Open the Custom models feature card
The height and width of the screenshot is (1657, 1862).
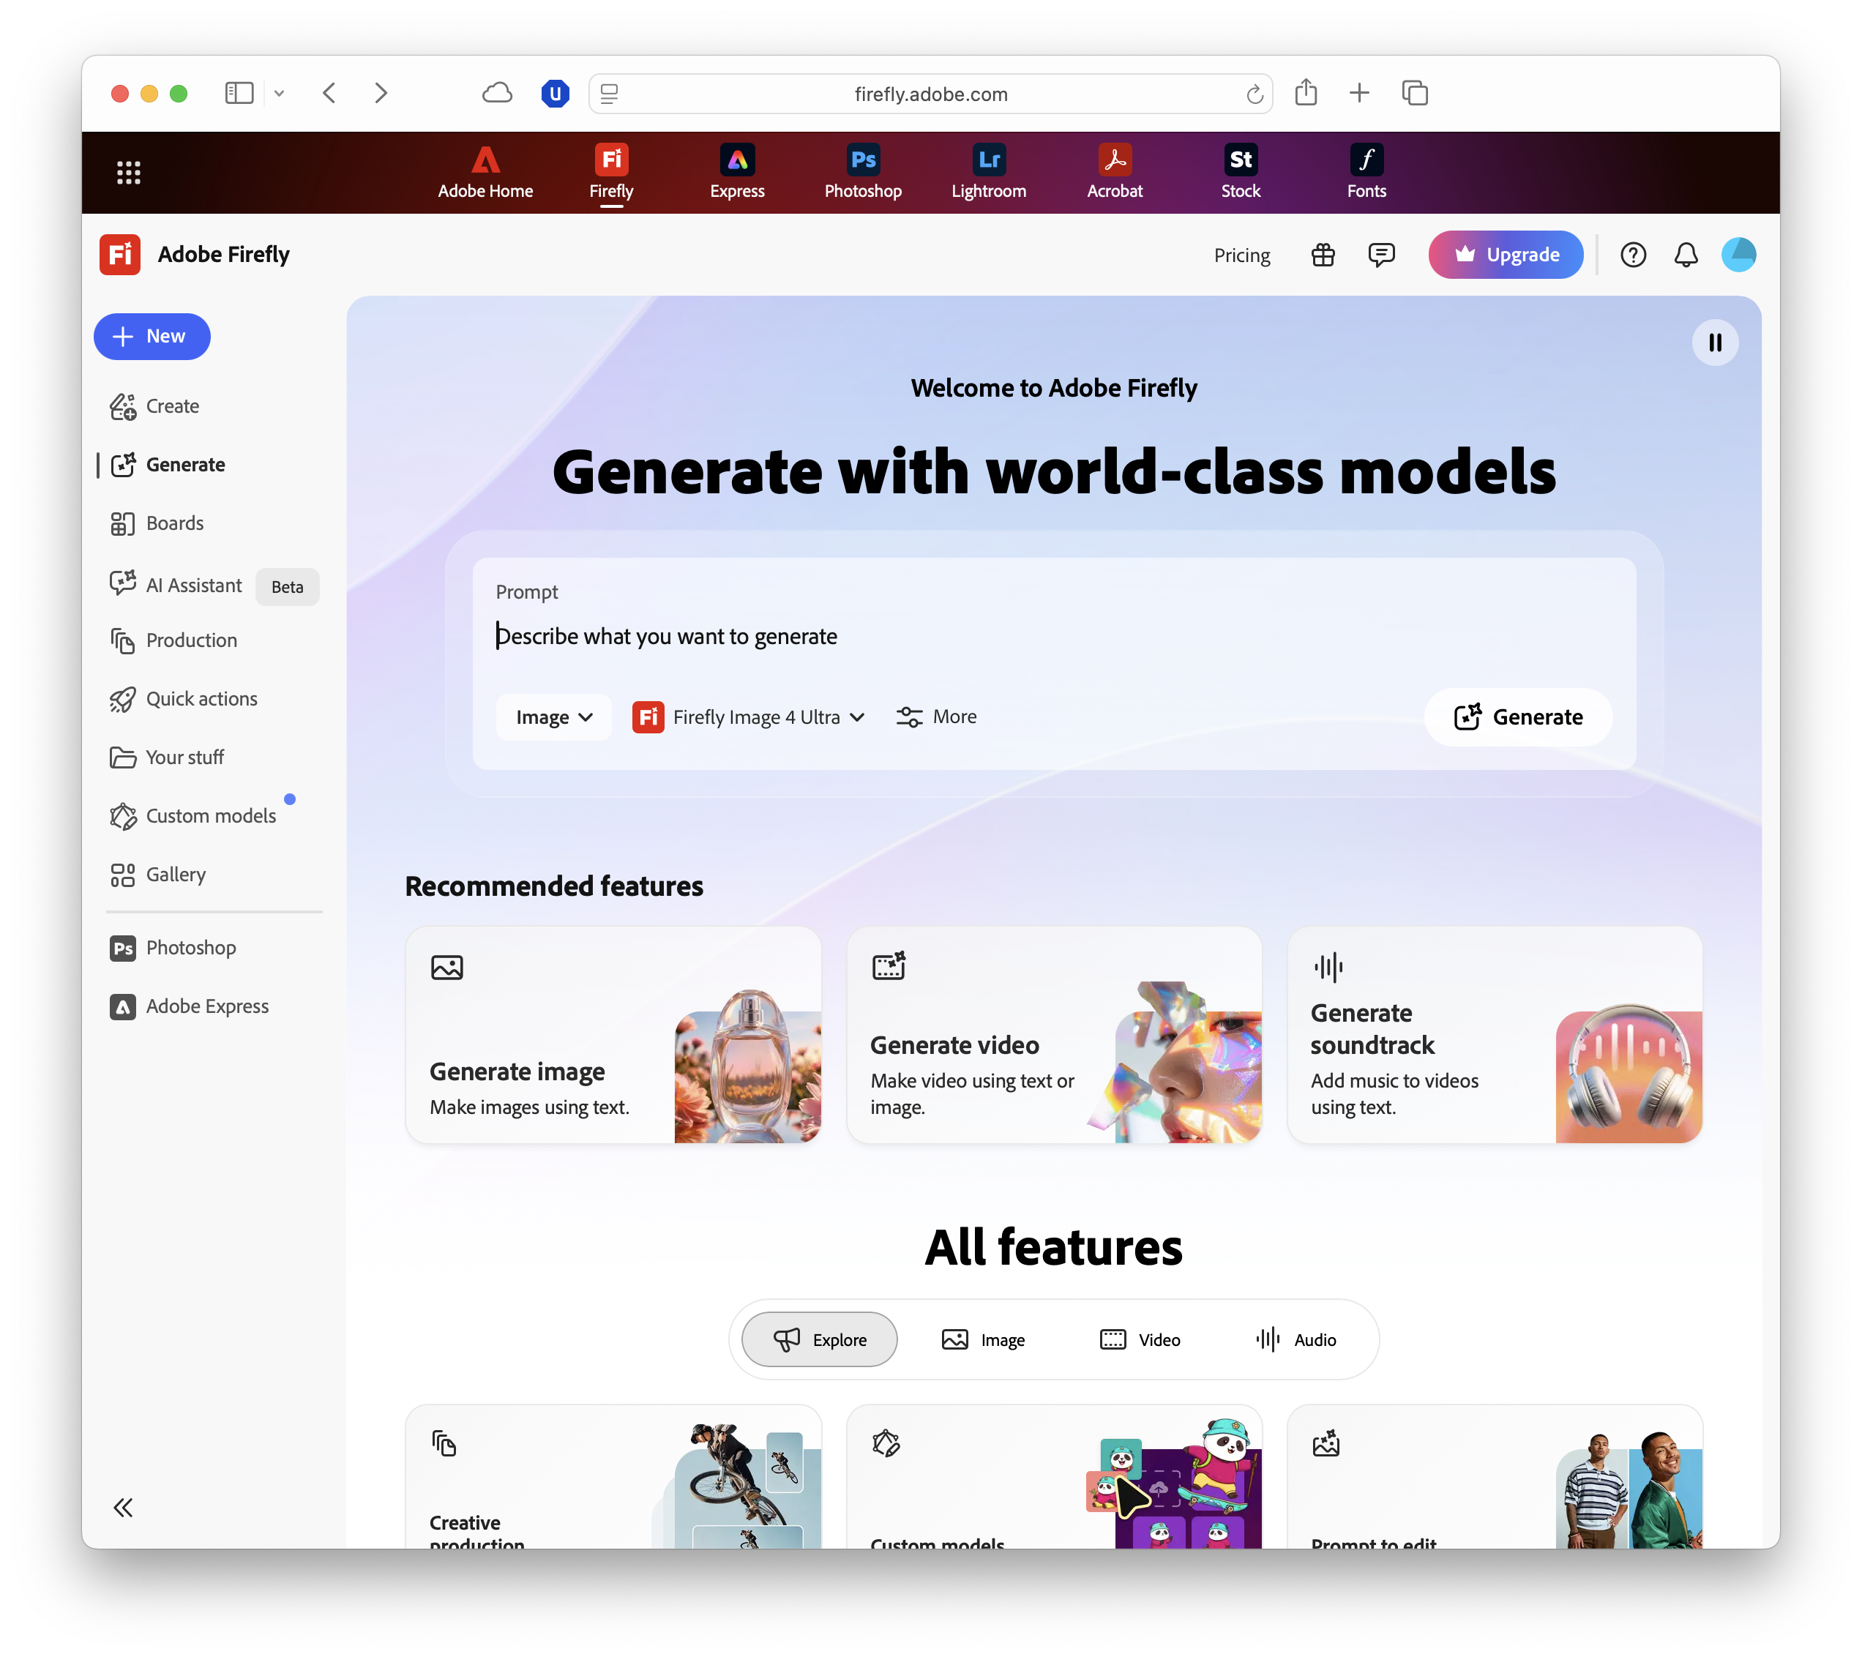[1054, 1477]
